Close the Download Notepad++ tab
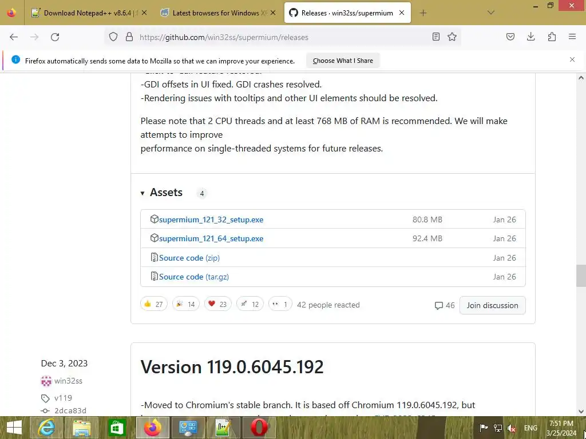Screen dimensions: 586x439 144,13
